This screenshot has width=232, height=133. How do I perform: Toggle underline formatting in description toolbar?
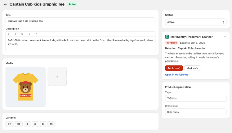pyautogui.click(x=22, y=34)
